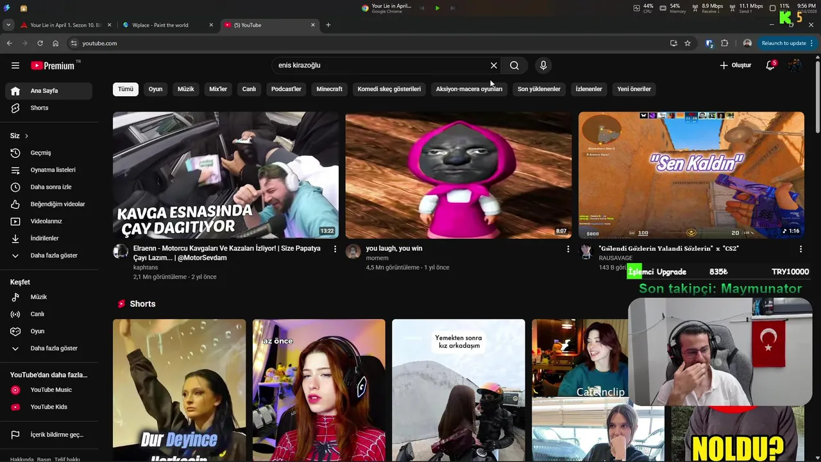
Task: Click the magnifier search button
Action: [x=514, y=65]
